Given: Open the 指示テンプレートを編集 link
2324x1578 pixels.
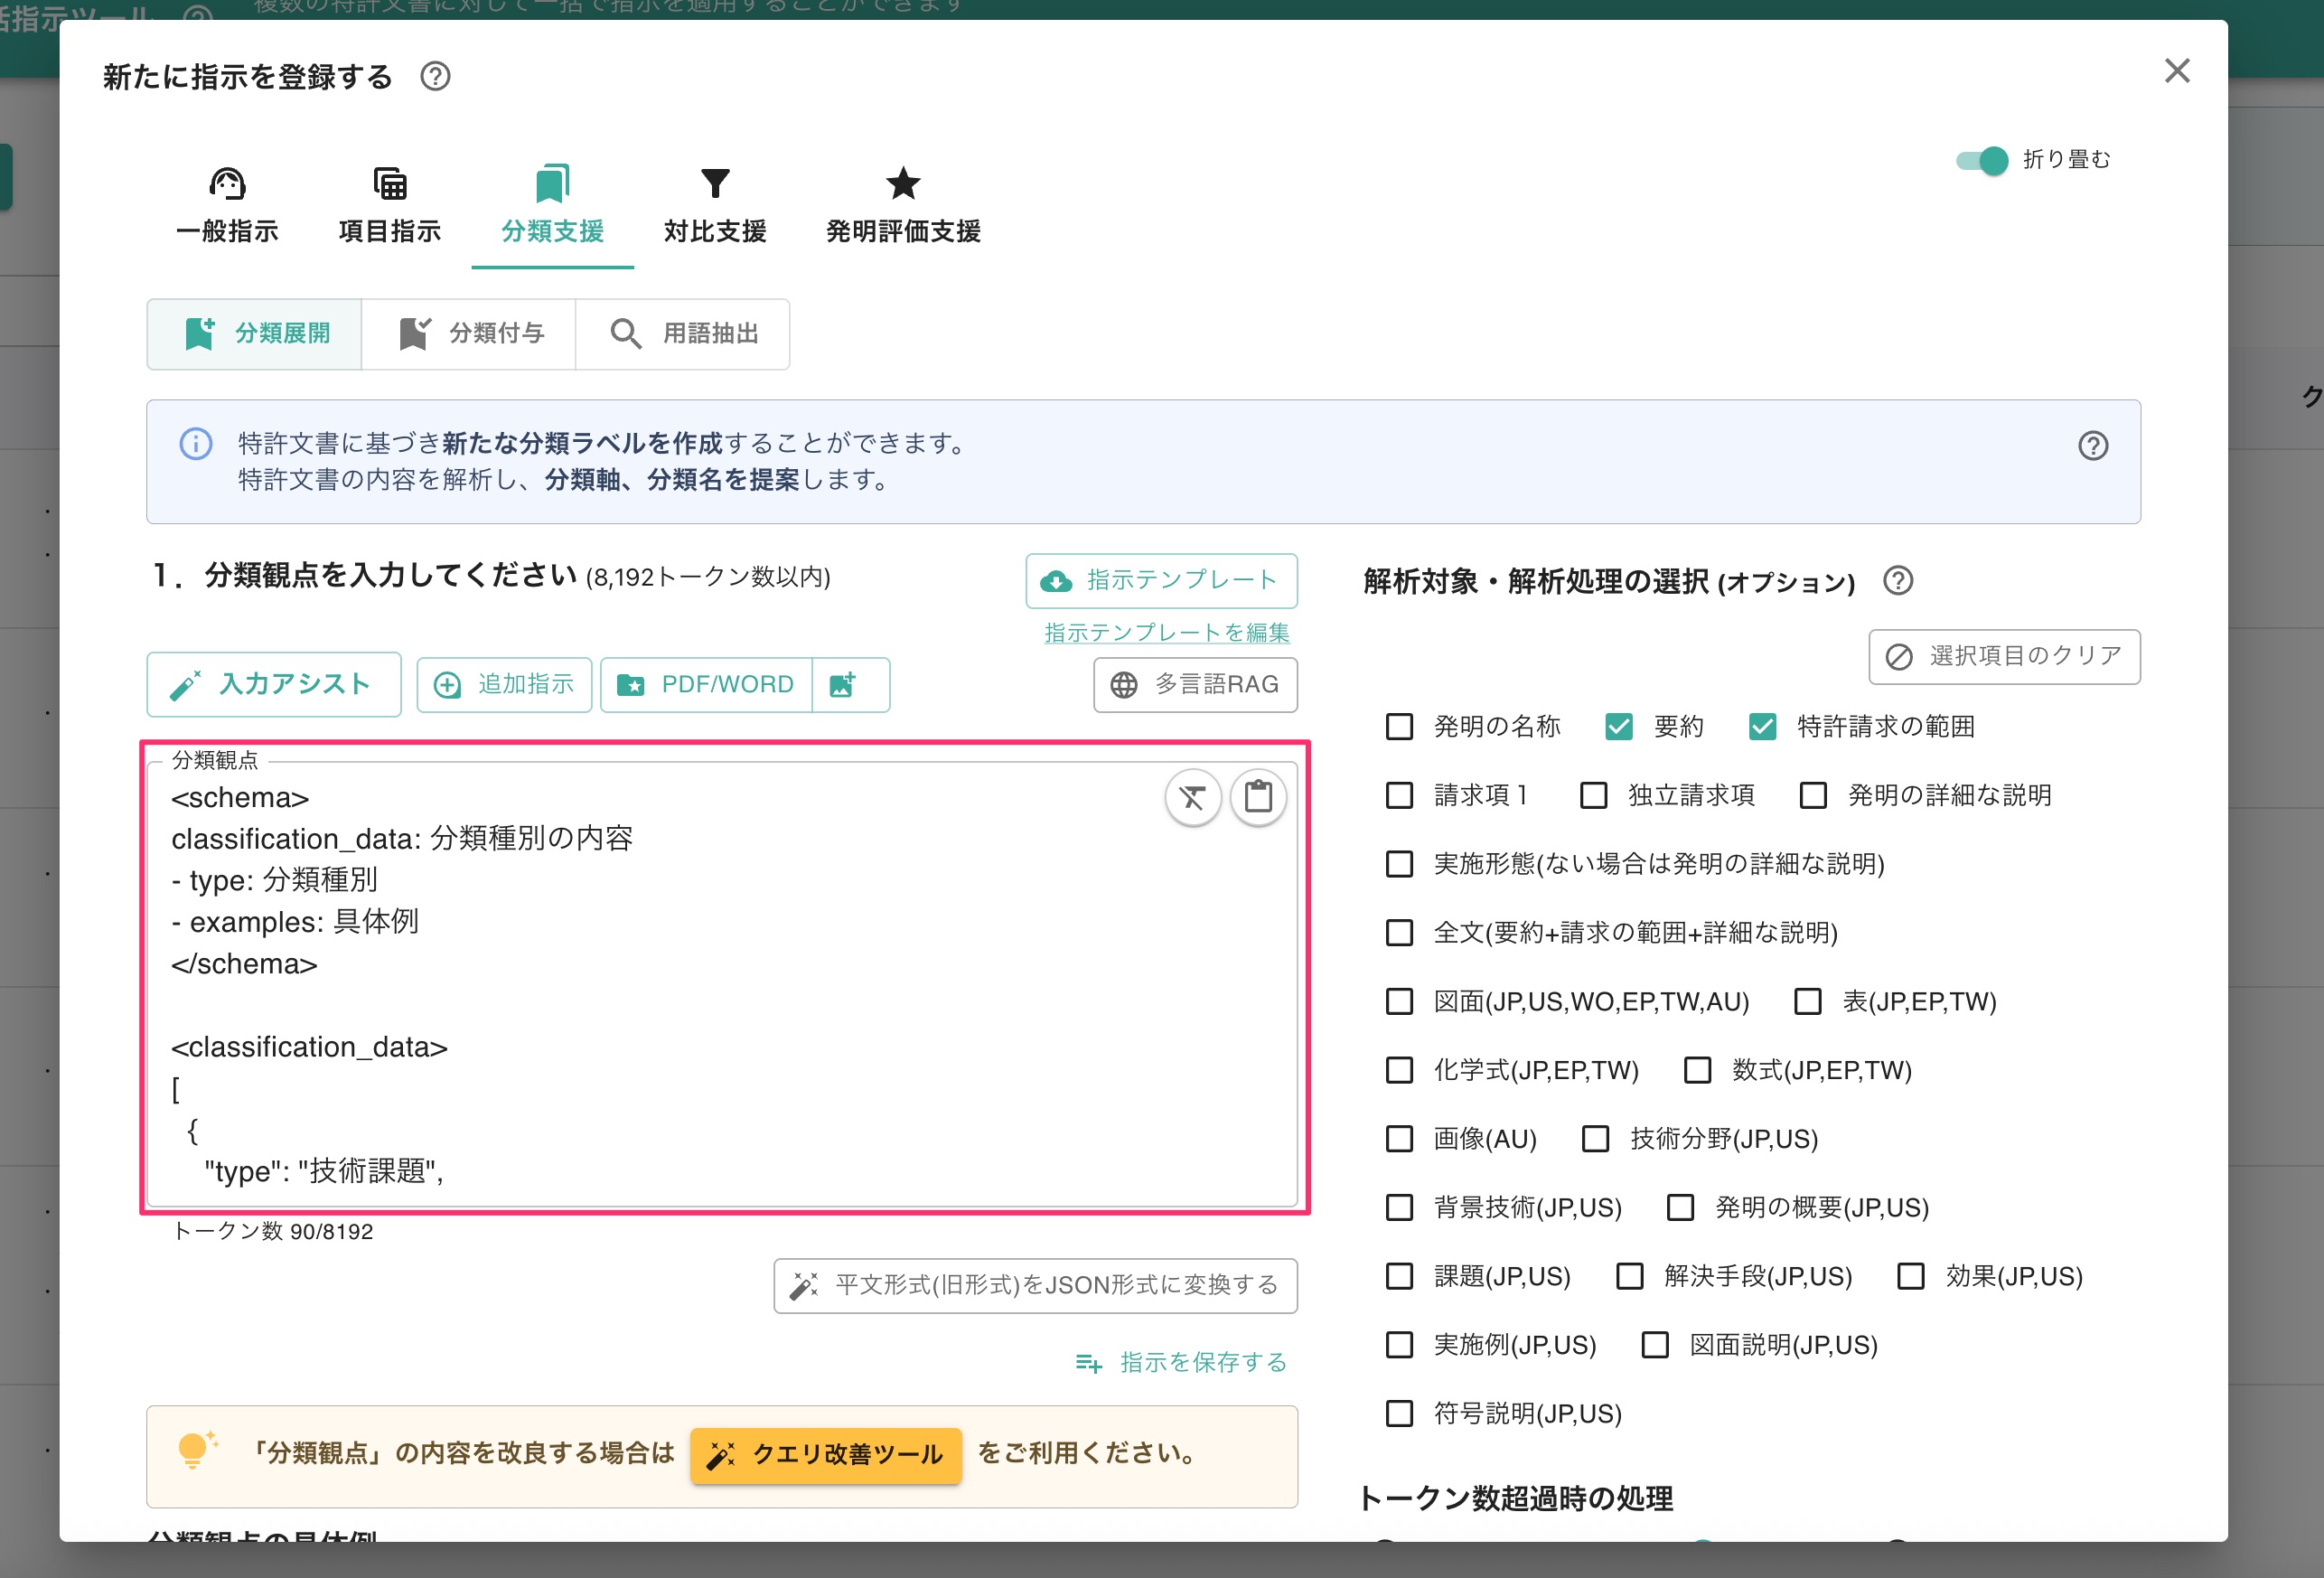Looking at the screenshot, I should point(1167,632).
